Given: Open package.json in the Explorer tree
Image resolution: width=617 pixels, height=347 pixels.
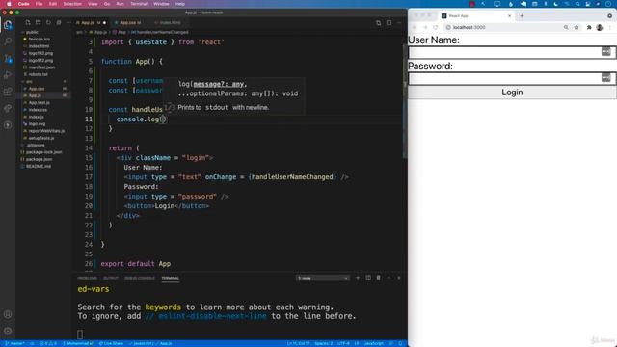Looking at the screenshot, I should click(x=39, y=159).
